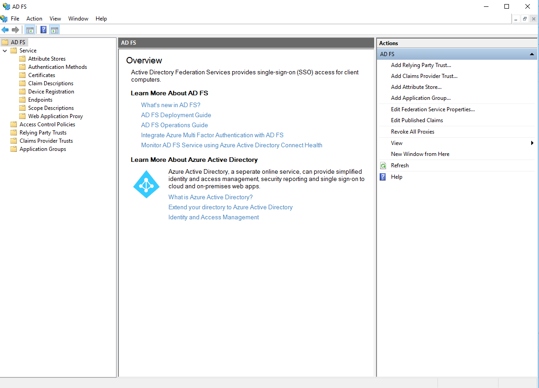Open Help via blue question-mark toolbar icon
The width and height of the screenshot is (539, 388).
pyautogui.click(x=43, y=30)
